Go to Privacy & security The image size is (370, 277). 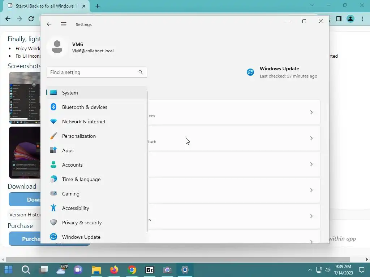pyautogui.click(x=96, y=222)
